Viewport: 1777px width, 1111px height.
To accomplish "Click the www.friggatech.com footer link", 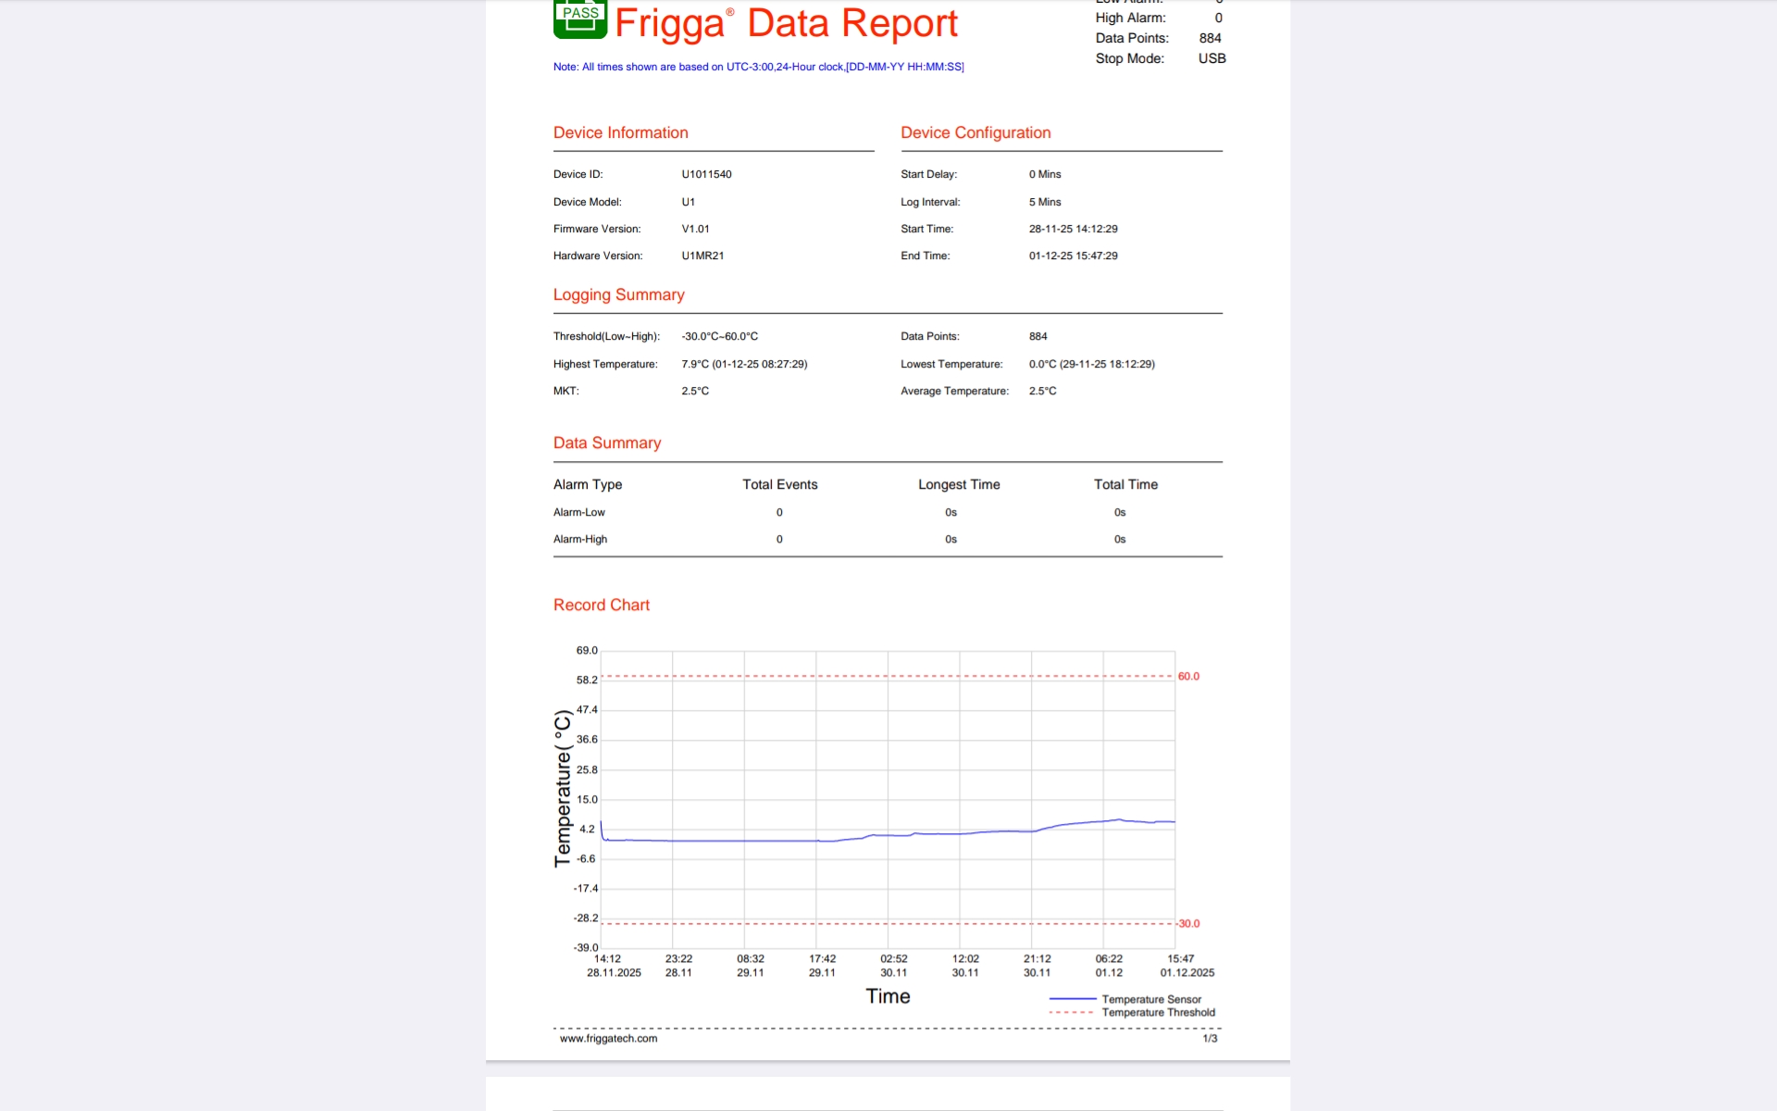I will (608, 1039).
